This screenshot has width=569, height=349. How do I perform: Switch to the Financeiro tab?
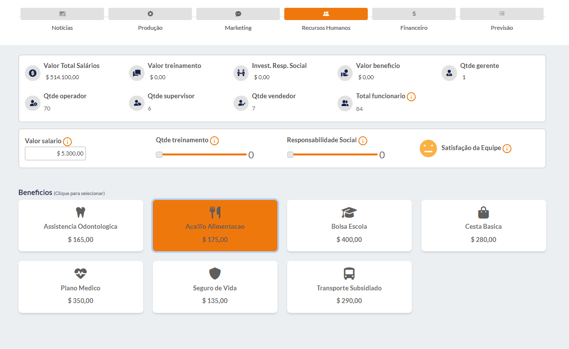(414, 14)
